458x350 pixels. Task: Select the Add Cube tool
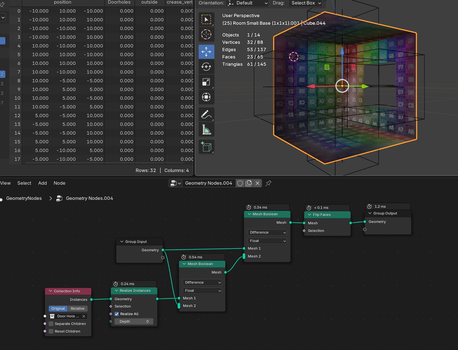click(x=206, y=147)
